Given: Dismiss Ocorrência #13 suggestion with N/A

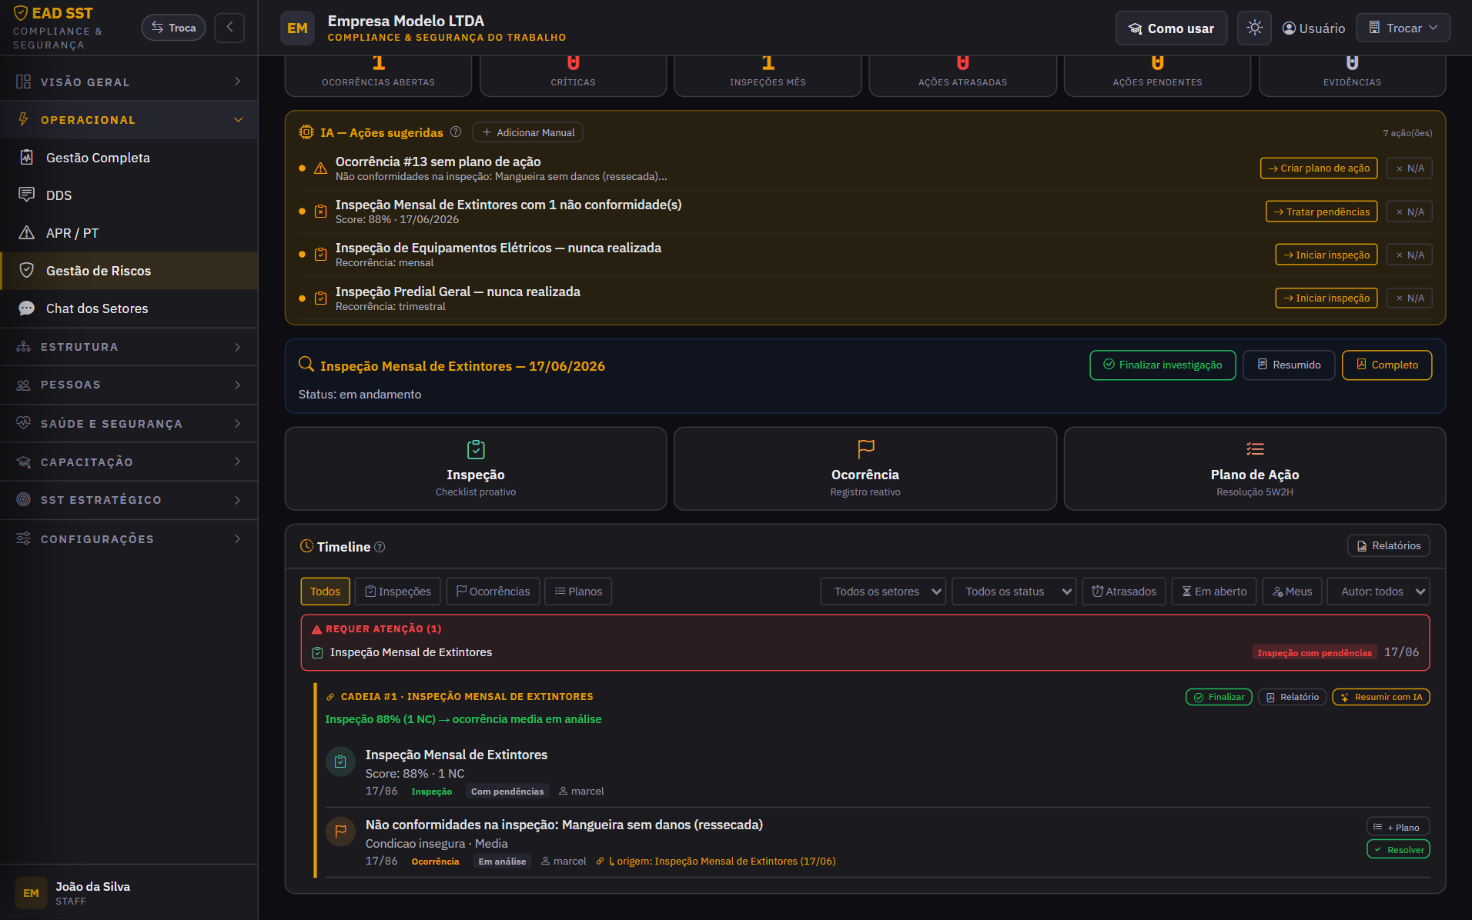Looking at the screenshot, I should pos(1409,168).
